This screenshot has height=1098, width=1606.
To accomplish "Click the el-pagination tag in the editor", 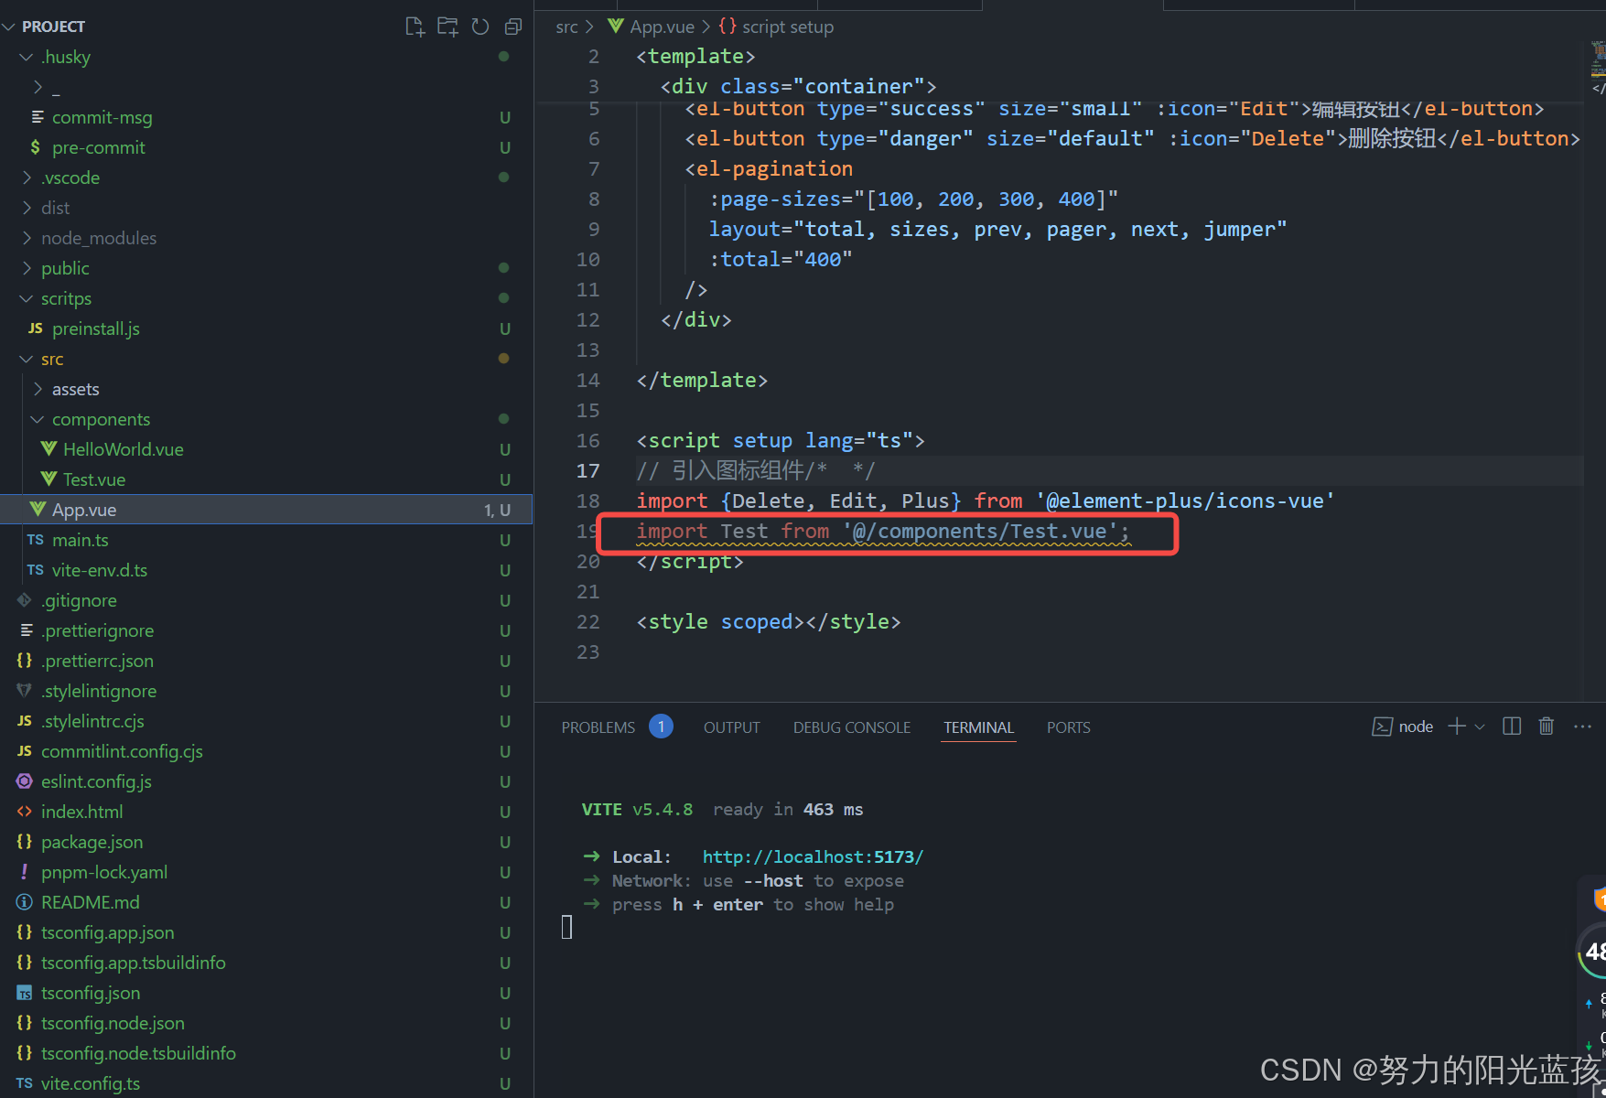I will (x=769, y=168).
